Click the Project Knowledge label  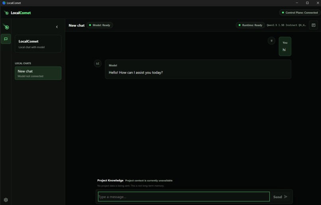pos(110,180)
